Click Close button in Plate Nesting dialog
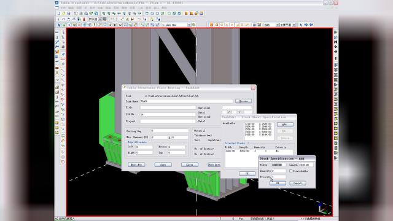The height and width of the screenshot is (221, 393). pyautogui.click(x=190, y=165)
